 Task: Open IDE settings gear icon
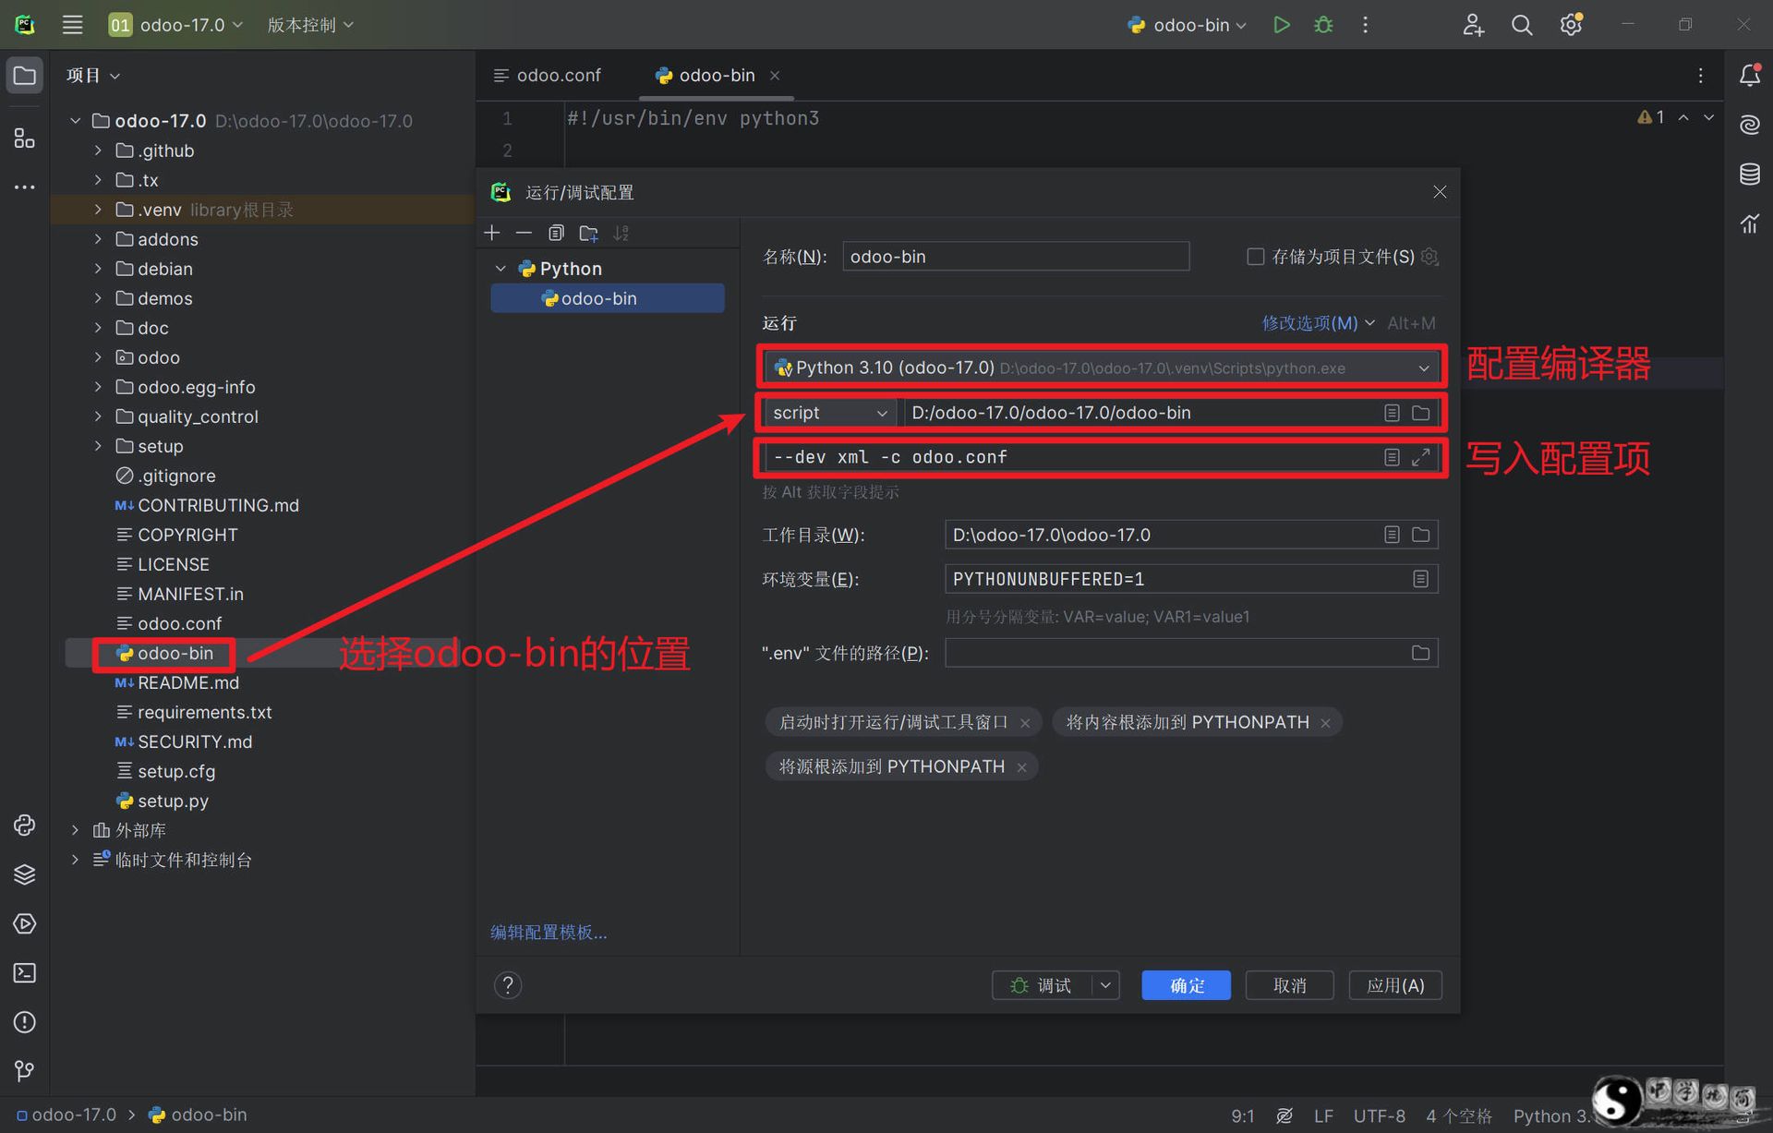[x=1571, y=25]
